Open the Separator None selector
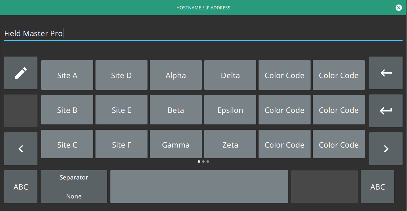The width and height of the screenshot is (407, 211). click(74, 187)
